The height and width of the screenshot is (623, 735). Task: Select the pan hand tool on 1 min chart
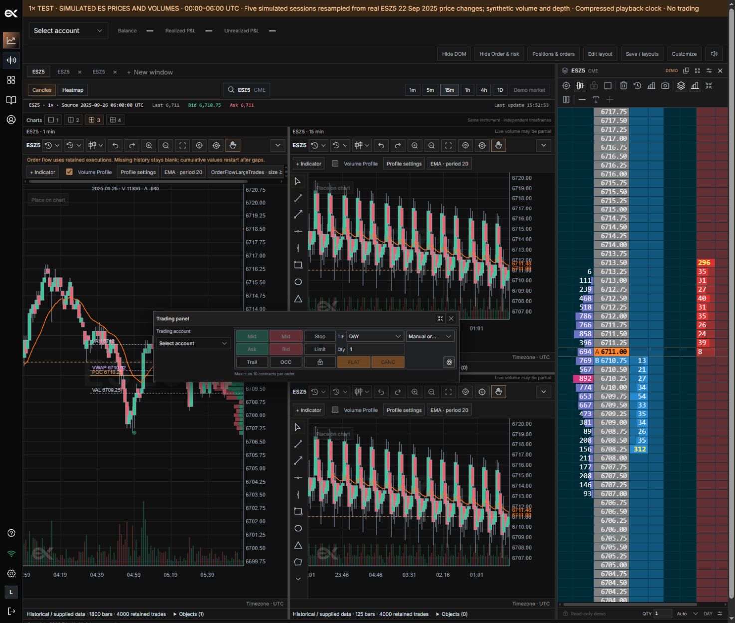[x=233, y=145]
